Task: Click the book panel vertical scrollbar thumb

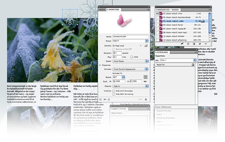Action: pos(210,23)
